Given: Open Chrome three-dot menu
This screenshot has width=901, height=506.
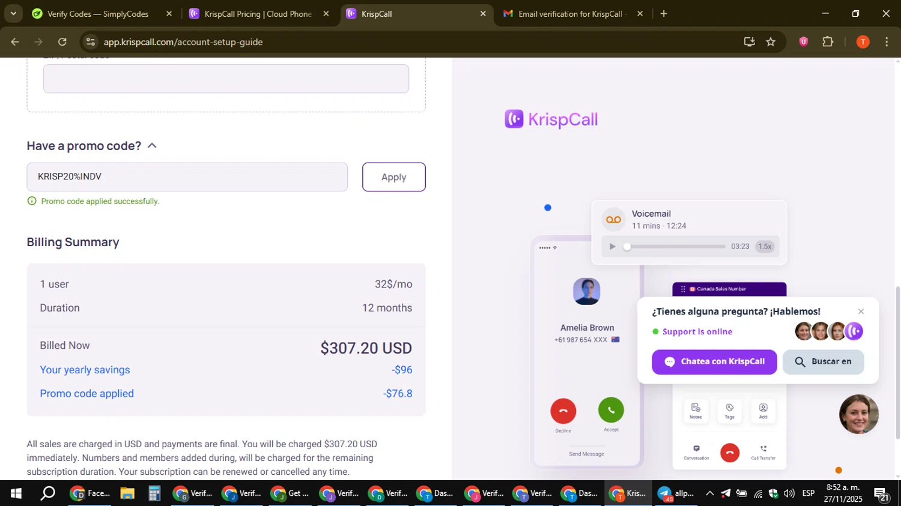Looking at the screenshot, I should [x=887, y=42].
